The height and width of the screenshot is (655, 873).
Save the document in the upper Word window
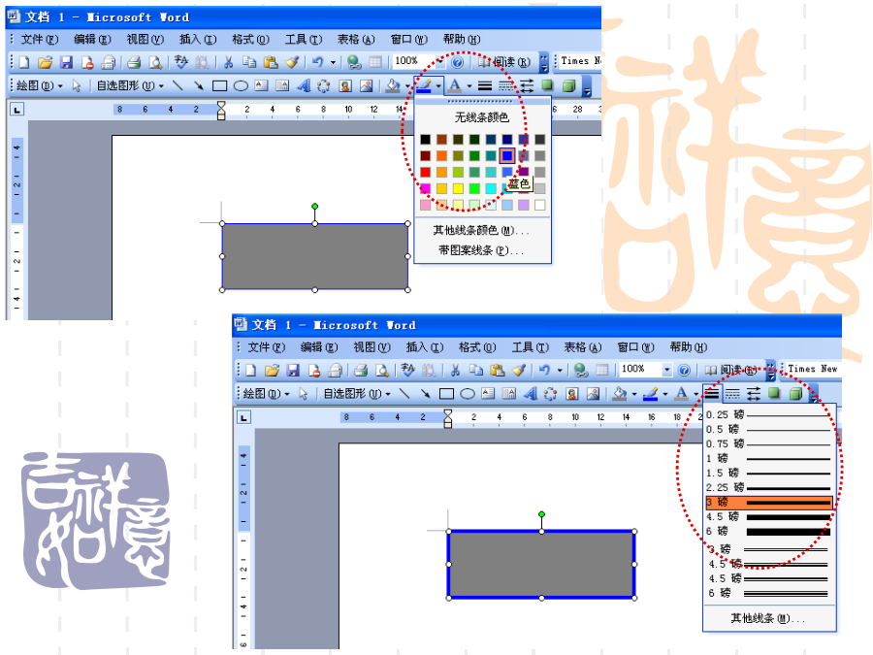66,62
